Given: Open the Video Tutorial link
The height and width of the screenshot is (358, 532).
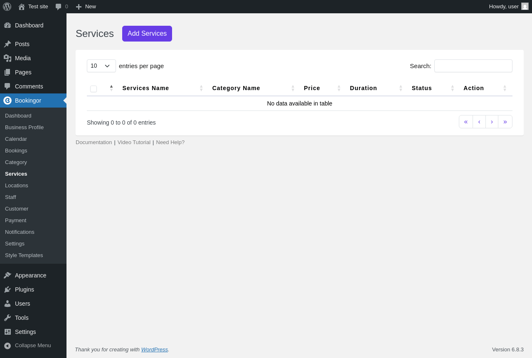Looking at the screenshot, I should [134, 142].
